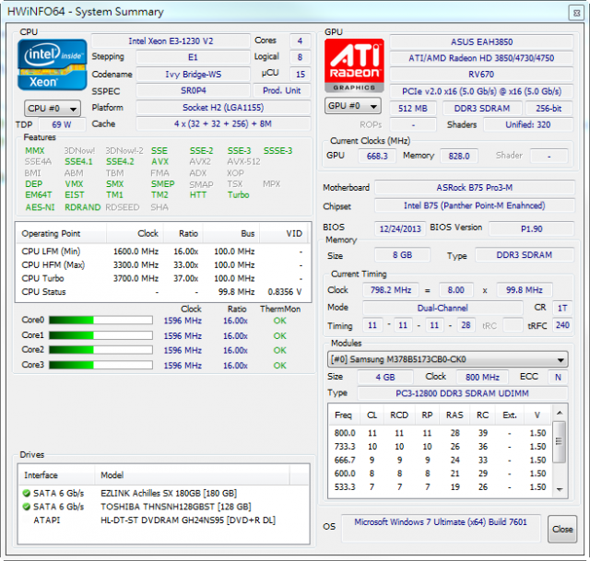Viewport: 590px width, 561px height.
Task: Select the BIOS Version P1.90 field
Action: [531, 228]
